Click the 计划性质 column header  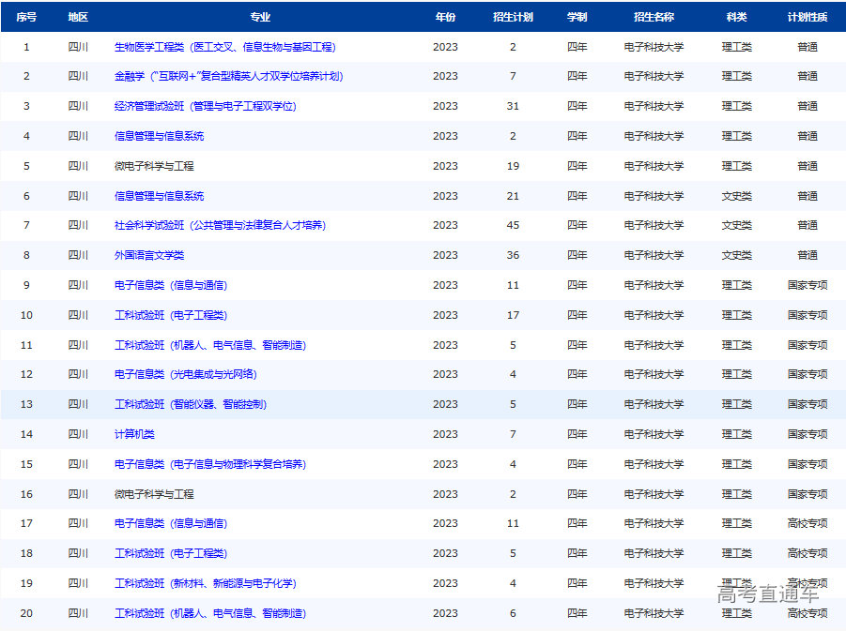point(806,15)
